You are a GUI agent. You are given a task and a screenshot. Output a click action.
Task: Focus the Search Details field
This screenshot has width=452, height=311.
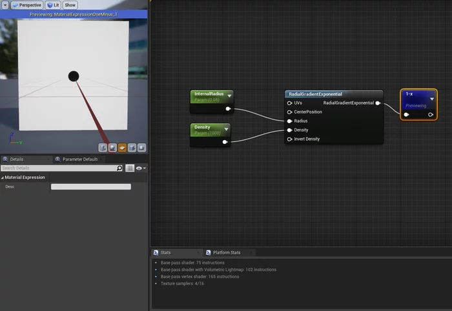point(59,168)
